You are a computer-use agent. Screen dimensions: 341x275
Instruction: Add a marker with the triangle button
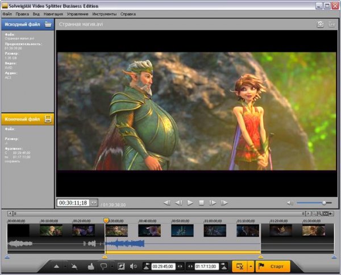pyautogui.click(x=56, y=266)
